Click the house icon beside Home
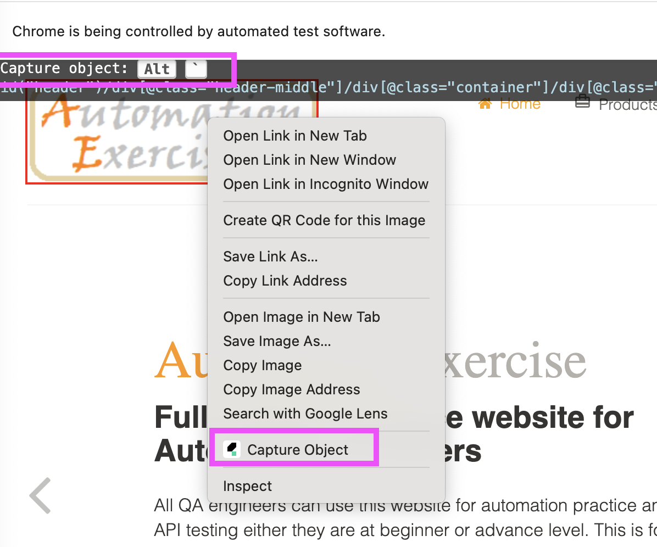 coord(484,103)
